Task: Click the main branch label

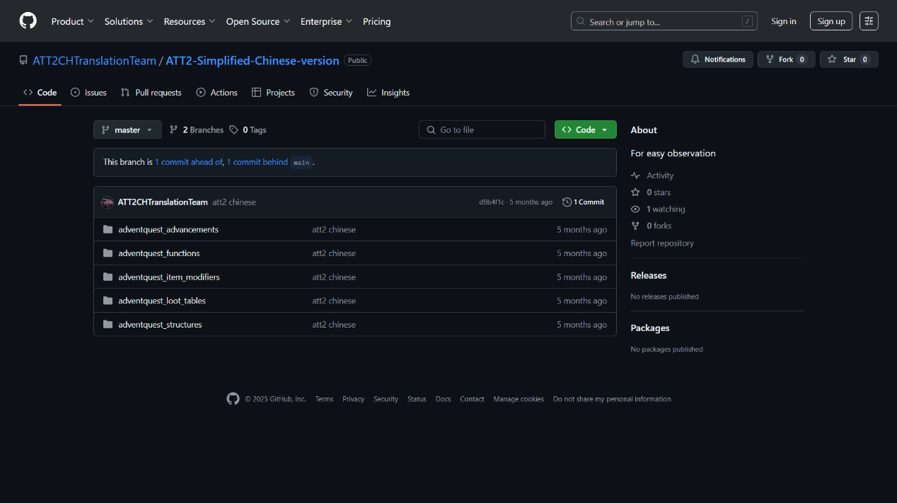Action: tap(301, 163)
